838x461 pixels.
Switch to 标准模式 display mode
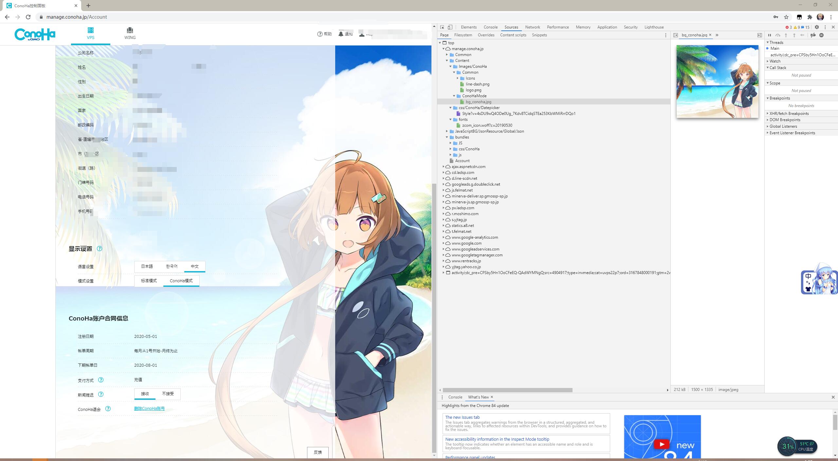(x=149, y=281)
